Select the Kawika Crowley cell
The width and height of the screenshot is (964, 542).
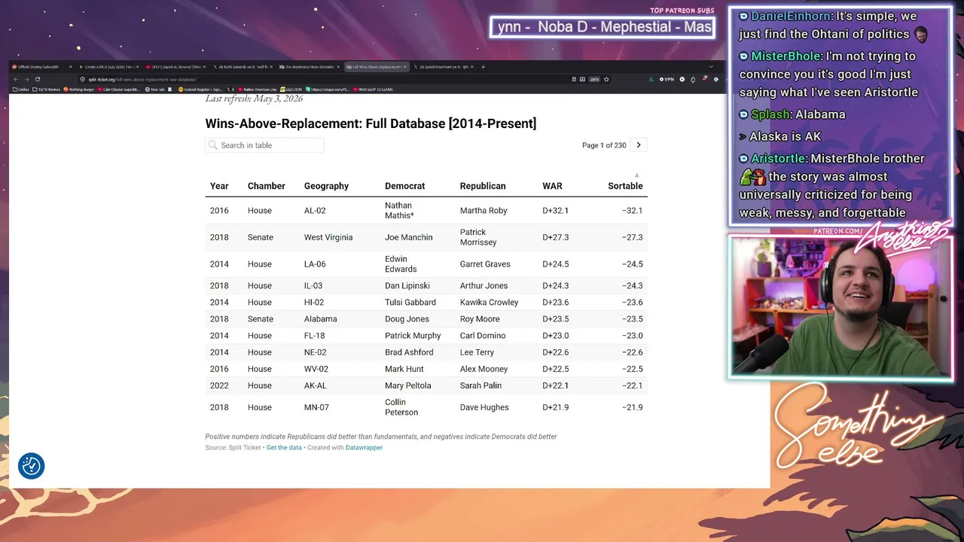490,303
